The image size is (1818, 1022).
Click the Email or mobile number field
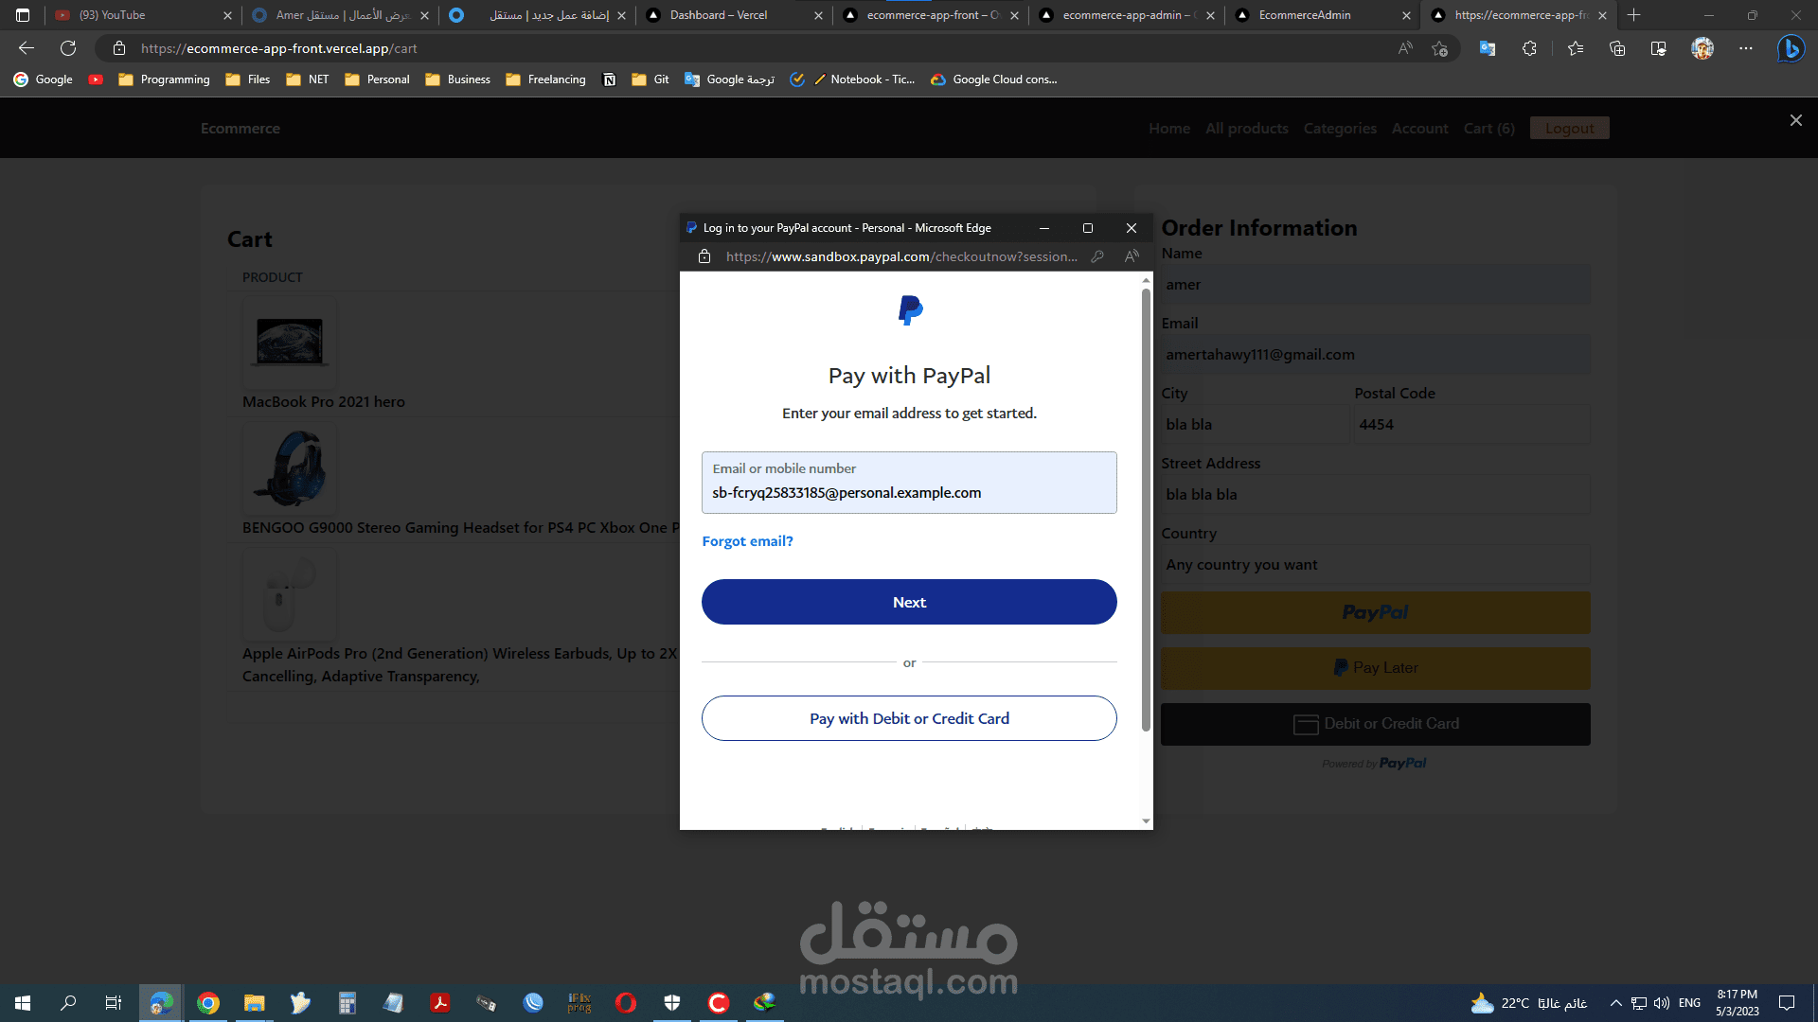(909, 484)
